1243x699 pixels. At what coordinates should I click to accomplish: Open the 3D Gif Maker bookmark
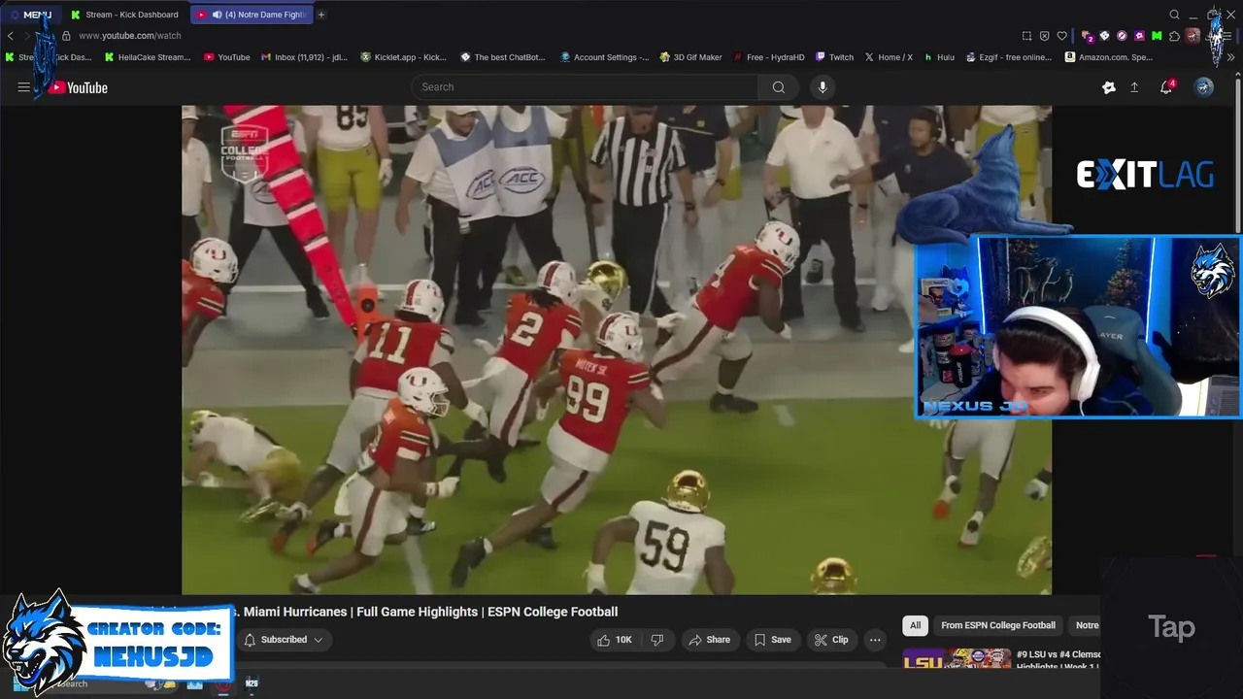click(x=690, y=57)
